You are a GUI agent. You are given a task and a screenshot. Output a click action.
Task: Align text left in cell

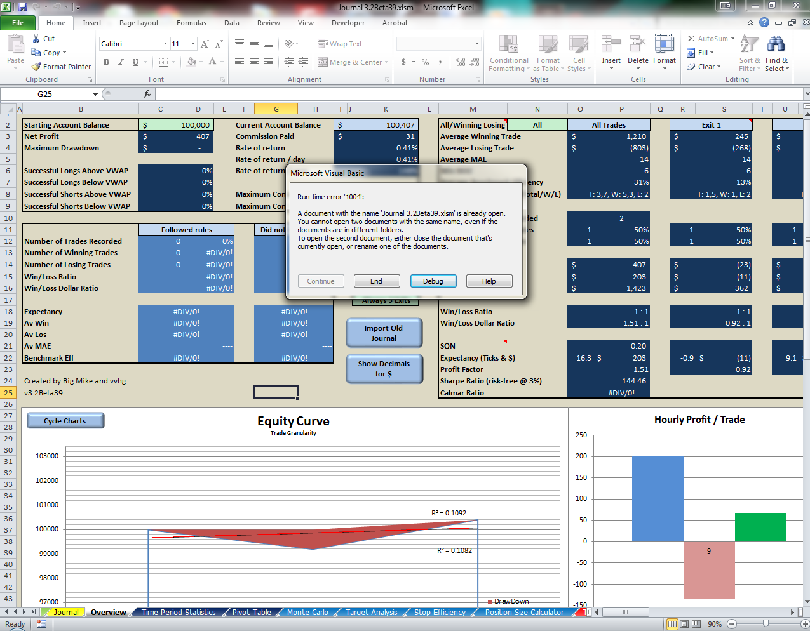tap(240, 62)
